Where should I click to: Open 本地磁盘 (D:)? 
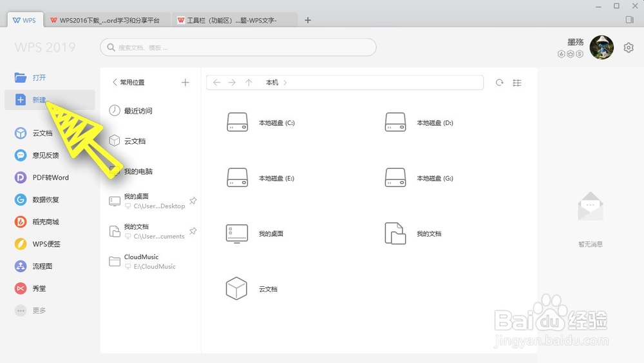419,123
